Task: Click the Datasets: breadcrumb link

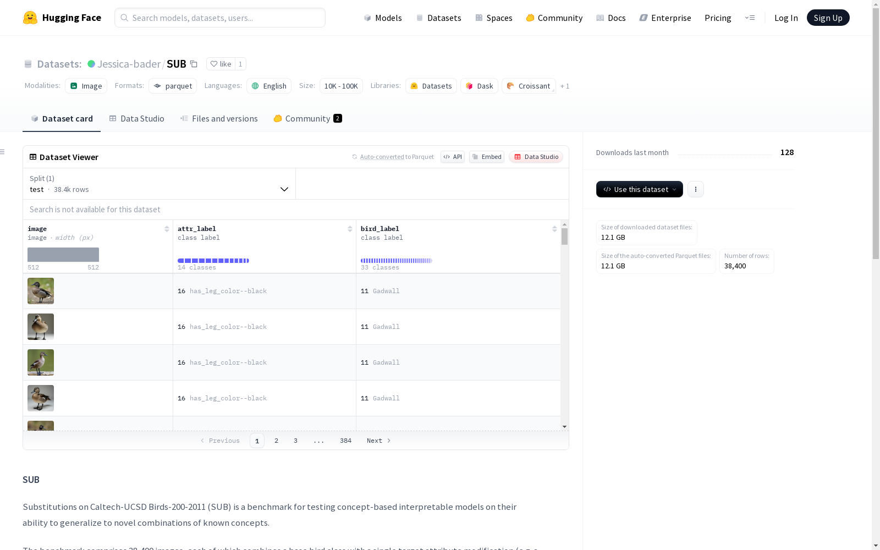Action: pyautogui.click(x=59, y=64)
